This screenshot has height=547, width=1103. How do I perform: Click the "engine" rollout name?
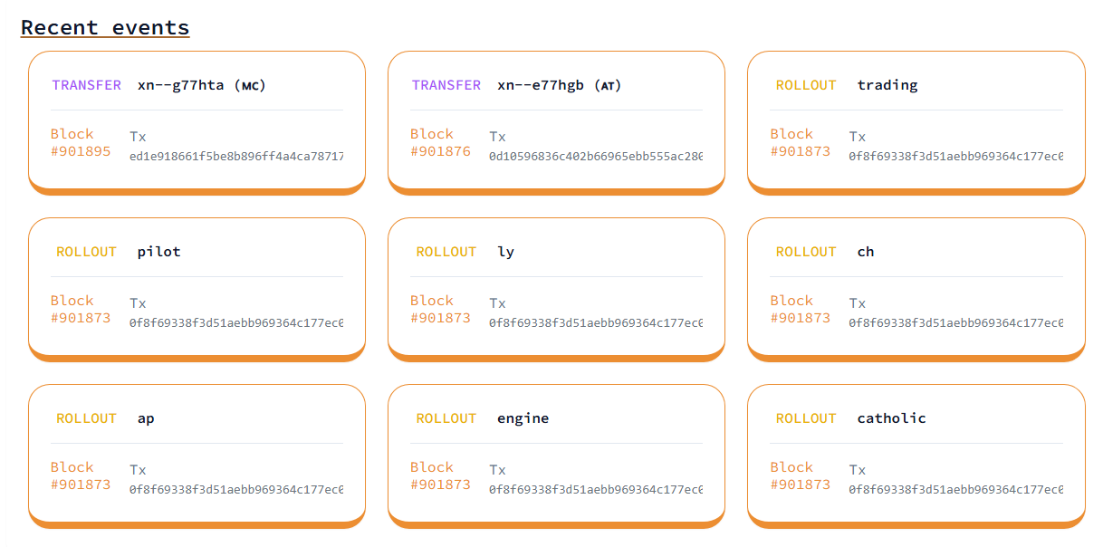[523, 418]
